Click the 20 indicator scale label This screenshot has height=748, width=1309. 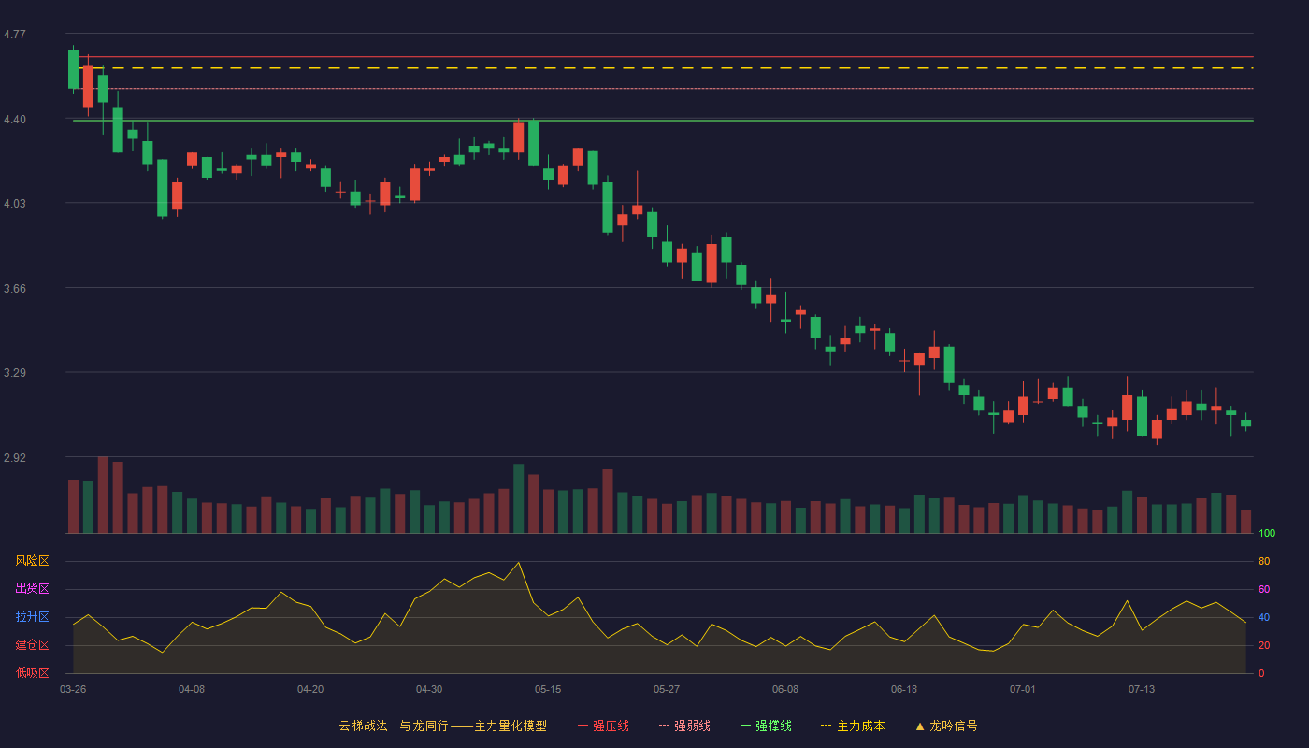1264,645
